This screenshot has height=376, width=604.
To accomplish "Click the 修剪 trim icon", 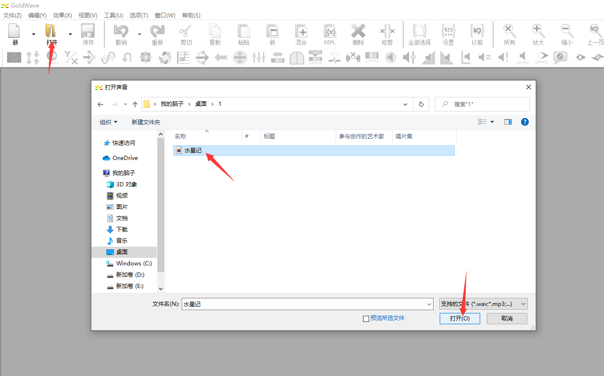I will 387,32.
